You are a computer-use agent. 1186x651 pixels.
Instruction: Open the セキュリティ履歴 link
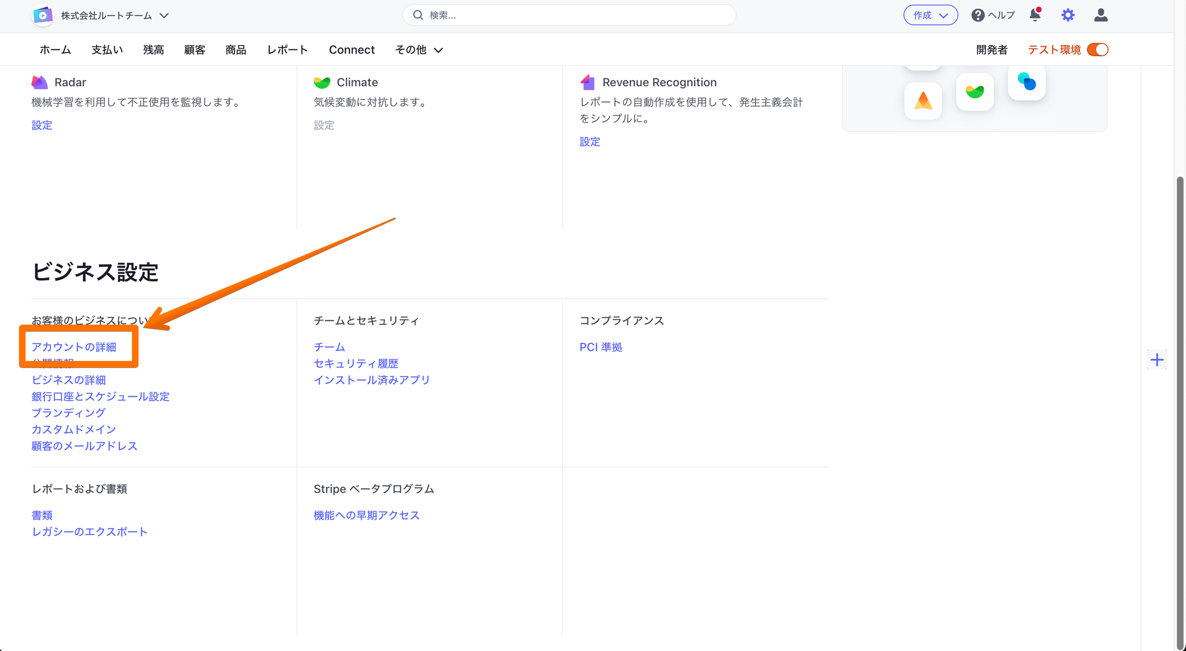click(x=356, y=364)
